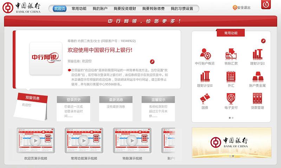Click the red timer icon top right

(266, 4)
